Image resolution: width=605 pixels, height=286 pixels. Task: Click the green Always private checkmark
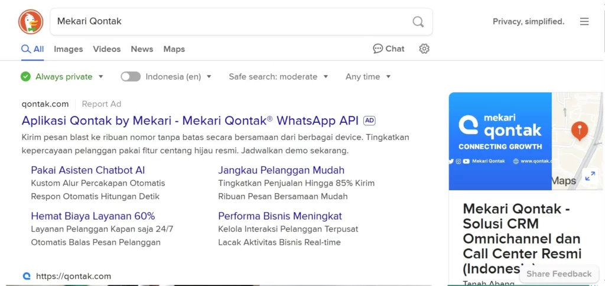tap(25, 76)
